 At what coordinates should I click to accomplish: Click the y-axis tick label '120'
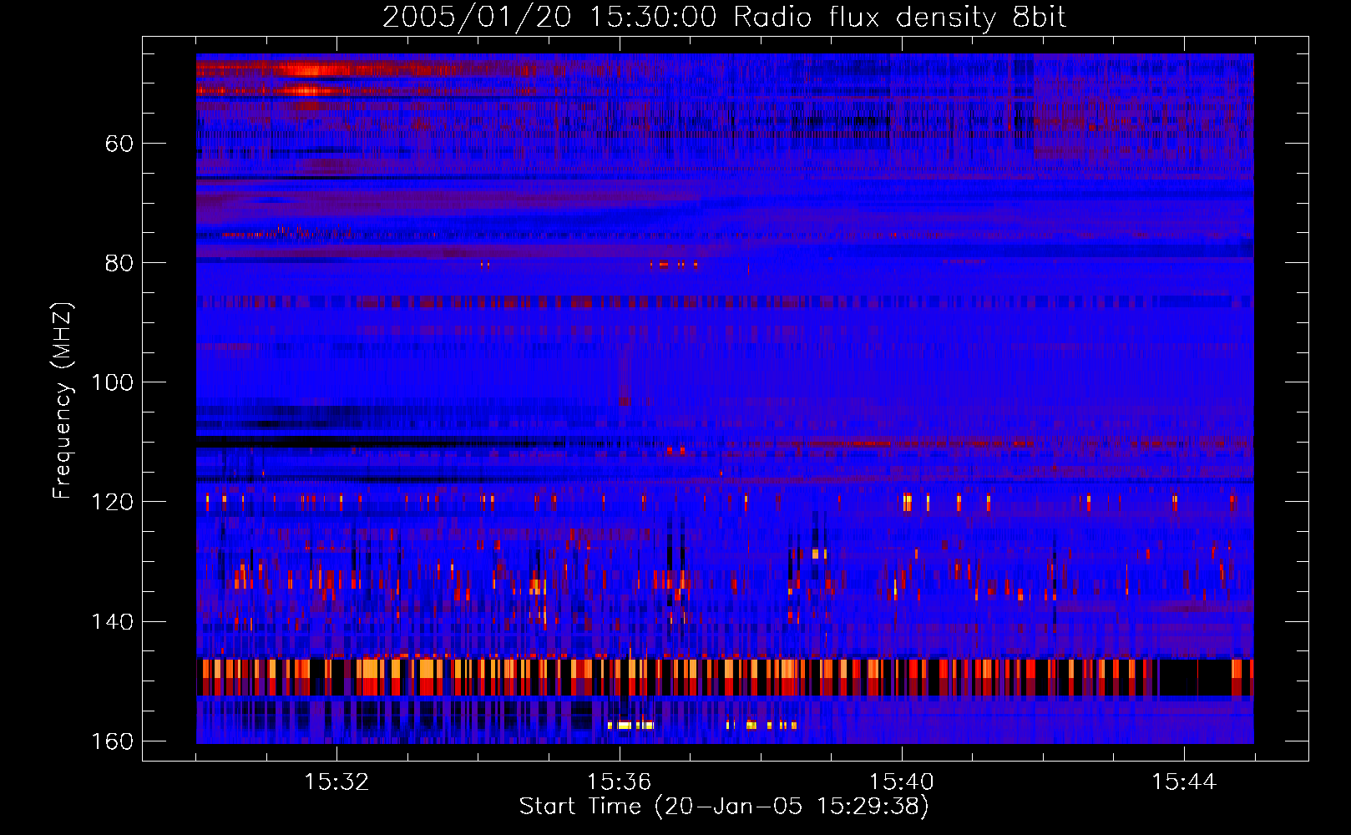tap(112, 502)
